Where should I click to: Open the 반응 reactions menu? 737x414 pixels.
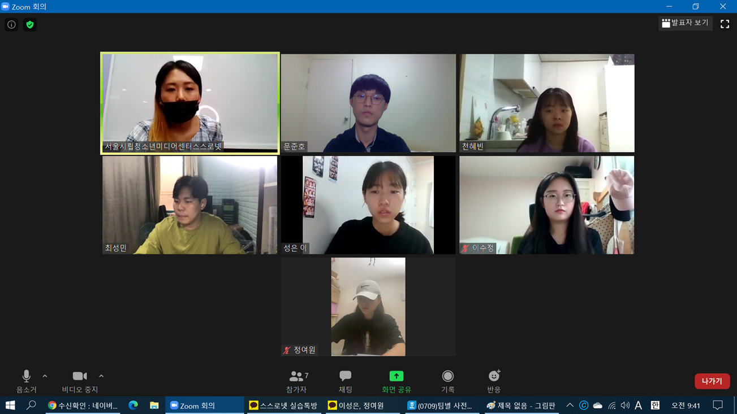click(494, 381)
